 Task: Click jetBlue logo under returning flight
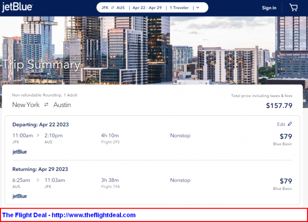(x=20, y=196)
